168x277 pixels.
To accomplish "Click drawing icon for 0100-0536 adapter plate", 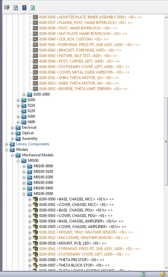I will [x=35, y=17].
